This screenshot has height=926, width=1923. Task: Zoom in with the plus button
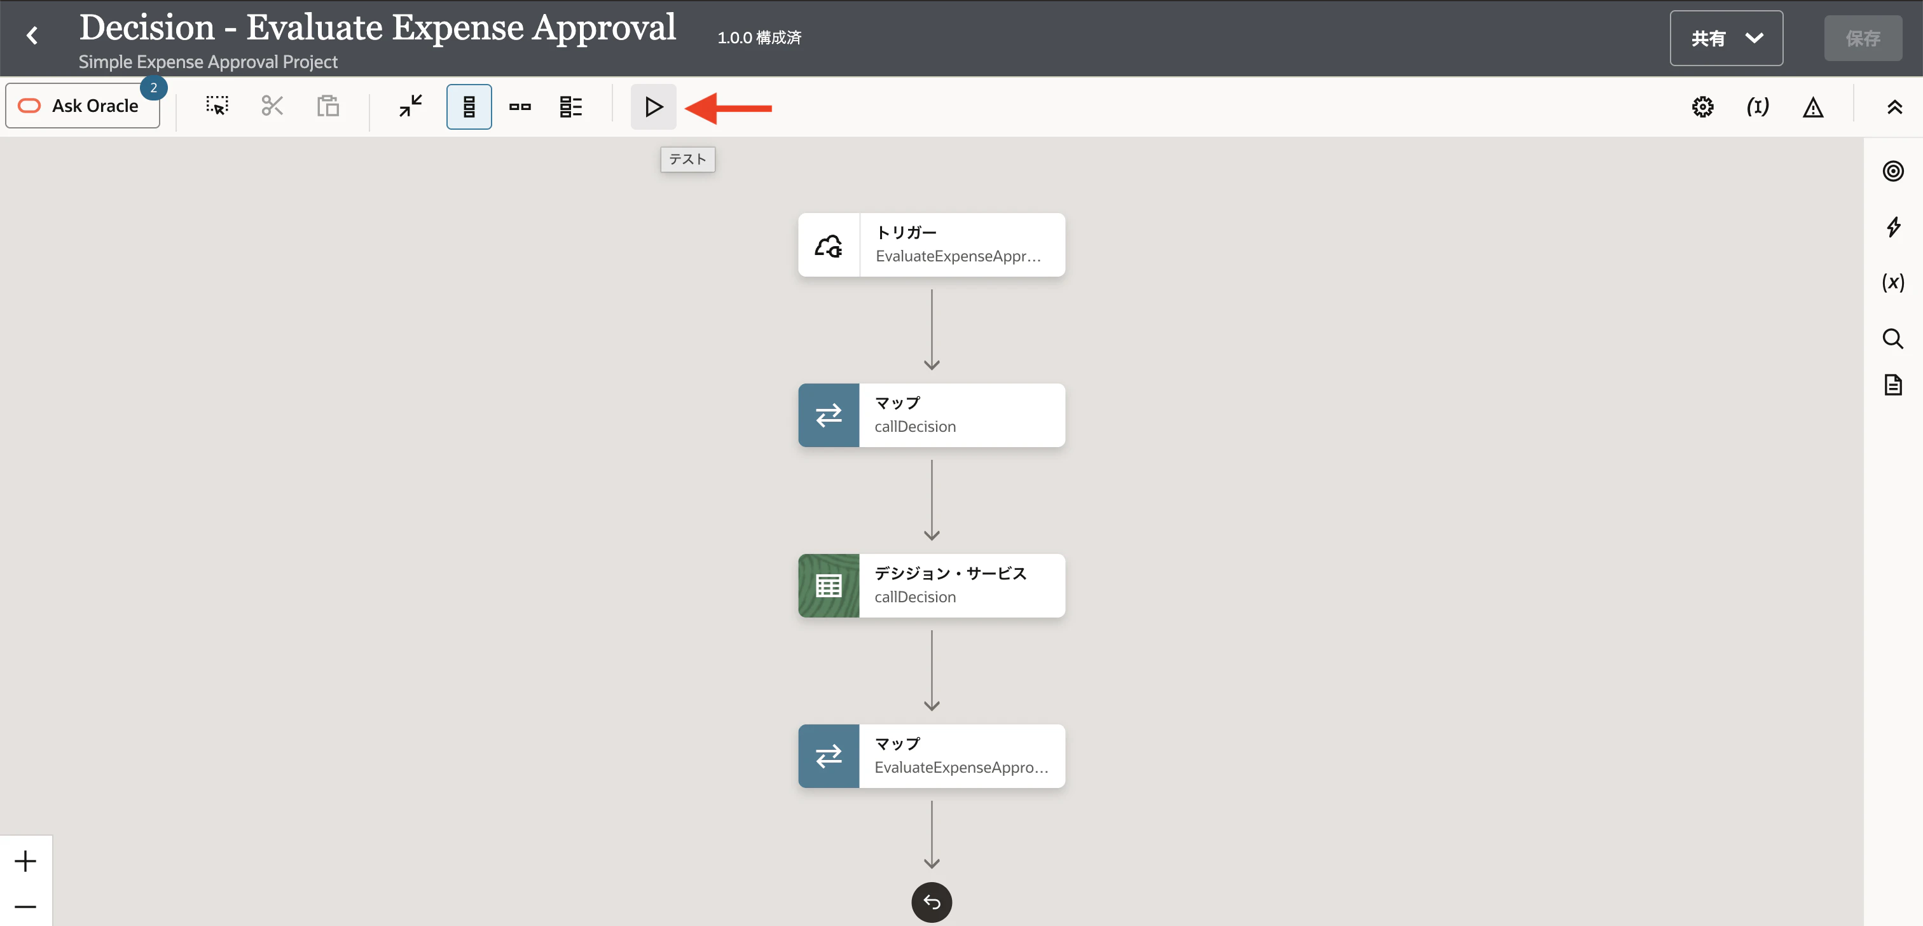(x=25, y=861)
